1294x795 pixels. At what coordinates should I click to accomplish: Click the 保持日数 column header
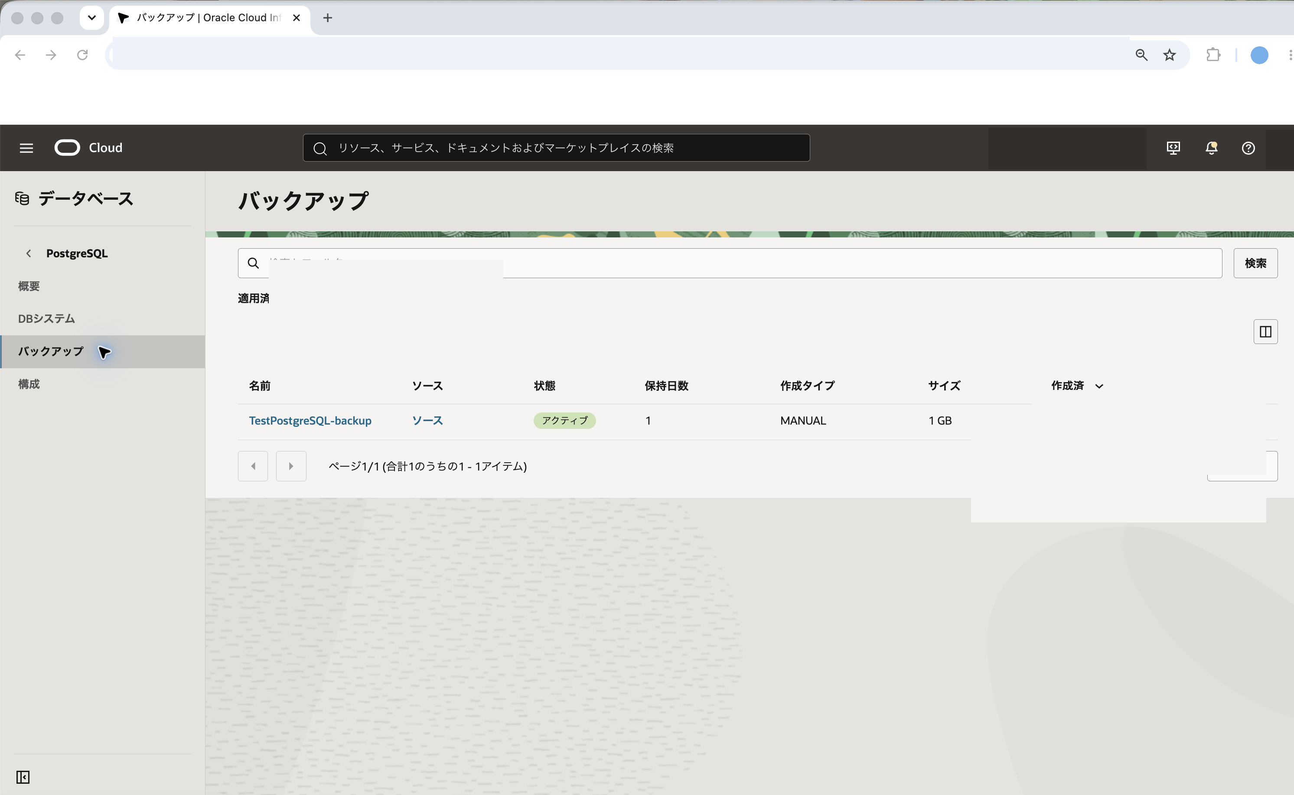click(x=666, y=386)
